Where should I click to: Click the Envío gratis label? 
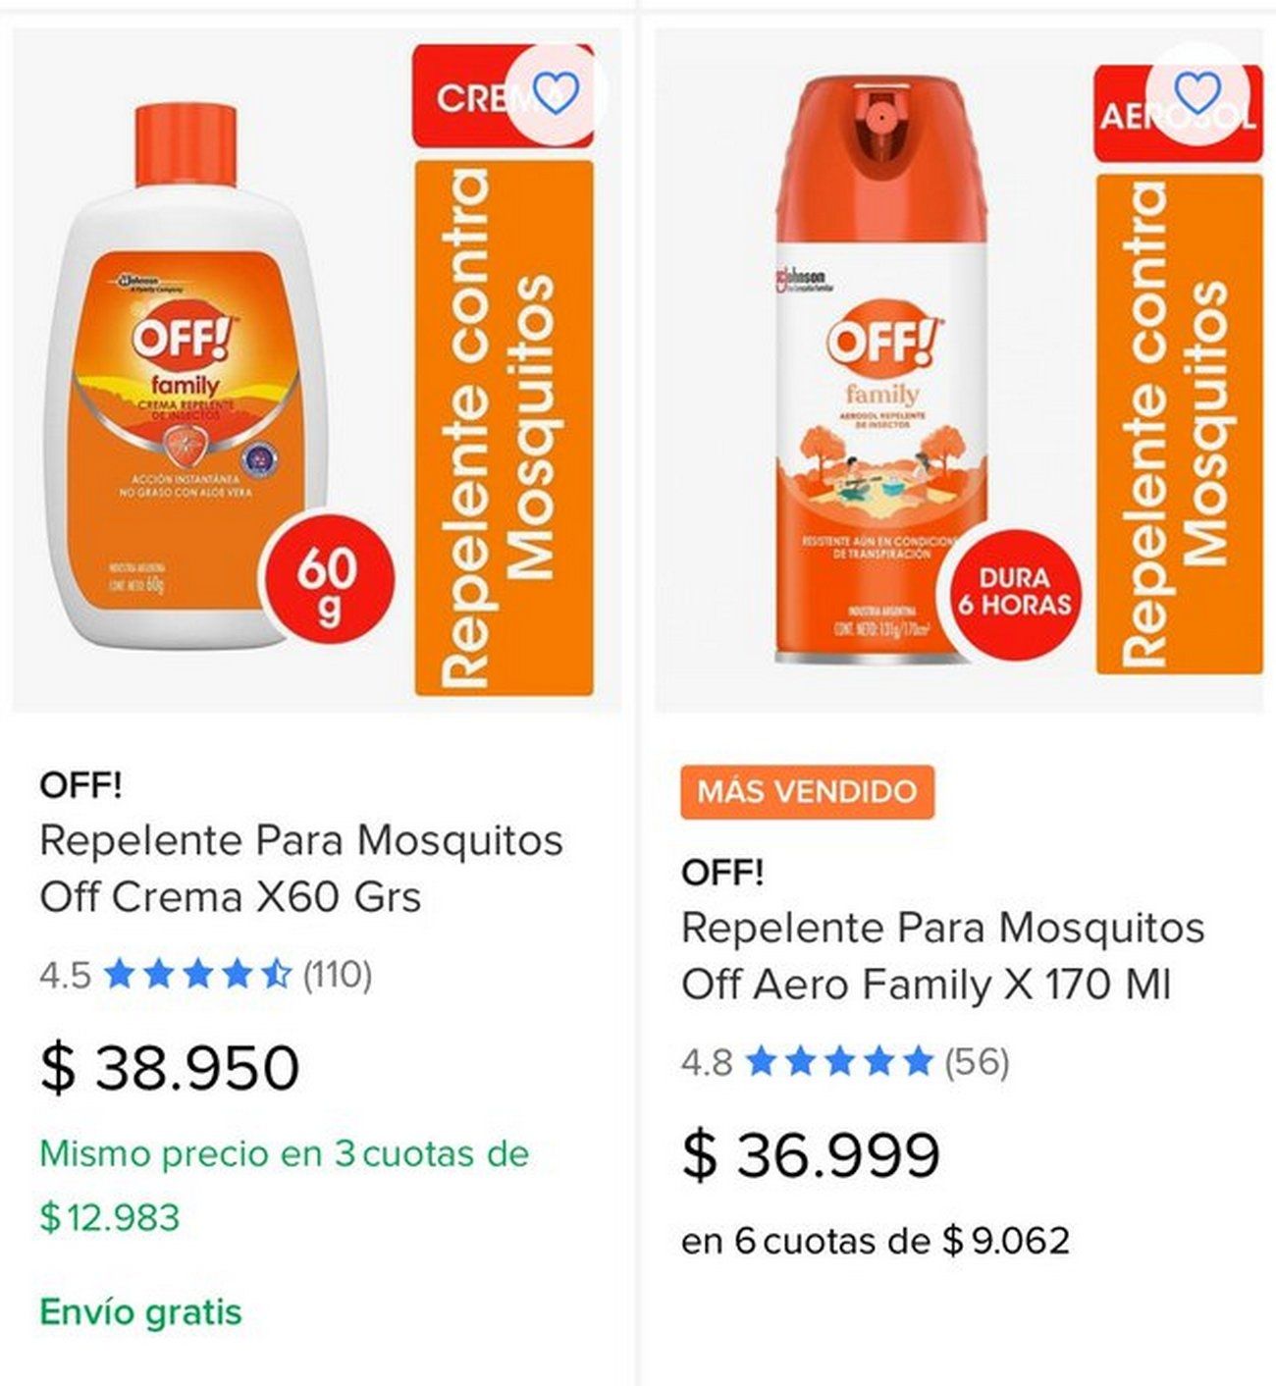(x=140, y=1311)
